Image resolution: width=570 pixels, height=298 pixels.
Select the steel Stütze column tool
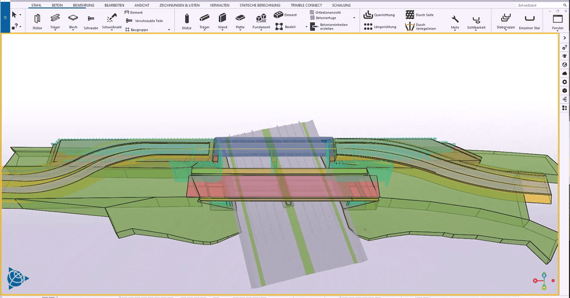38,20
